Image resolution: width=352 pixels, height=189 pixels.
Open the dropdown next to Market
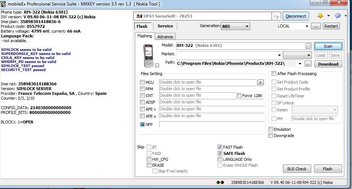298,55
